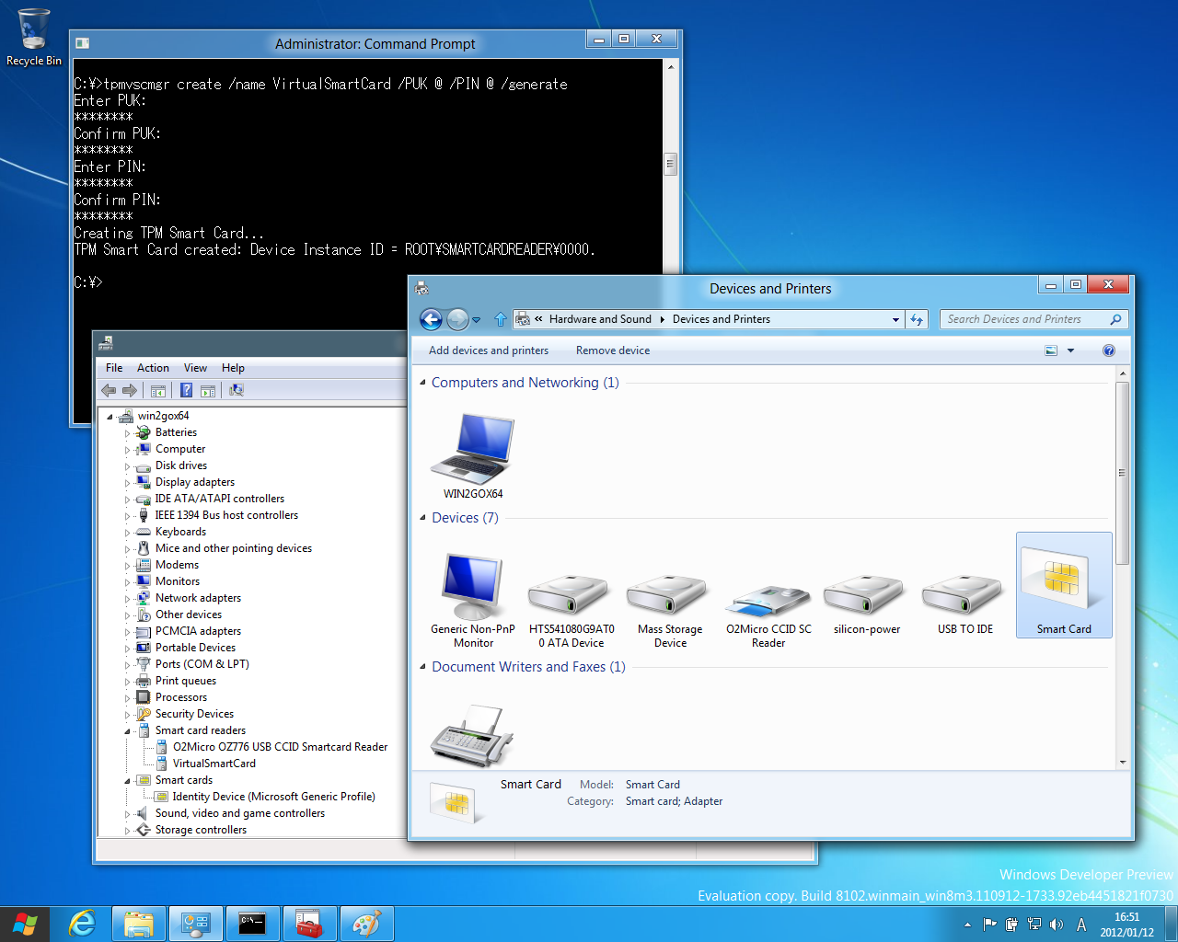Screen dimensions: 1178x942
Task: Select O2Micro OZ776 USB CCID Smartcard Reader
Action: pyautogui.click(x=280, y=747)
